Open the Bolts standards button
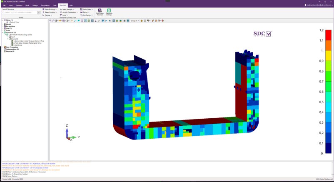Screen dimensions: 334x182 [x=64, y=15]
